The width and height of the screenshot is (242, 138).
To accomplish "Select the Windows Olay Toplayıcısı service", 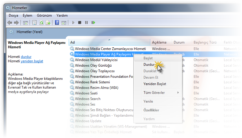I will coord(95,71).
